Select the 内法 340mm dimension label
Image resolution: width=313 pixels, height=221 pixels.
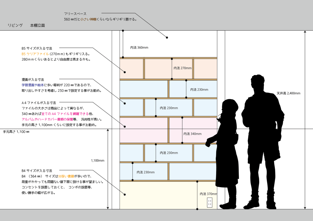pyautogui.click(x=192, y=134)
